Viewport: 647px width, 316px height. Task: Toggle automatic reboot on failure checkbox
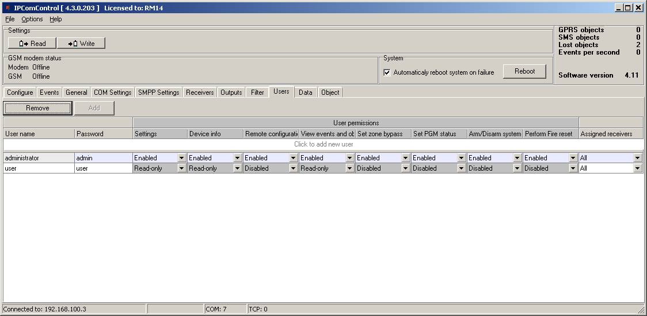tap(387, 72)
